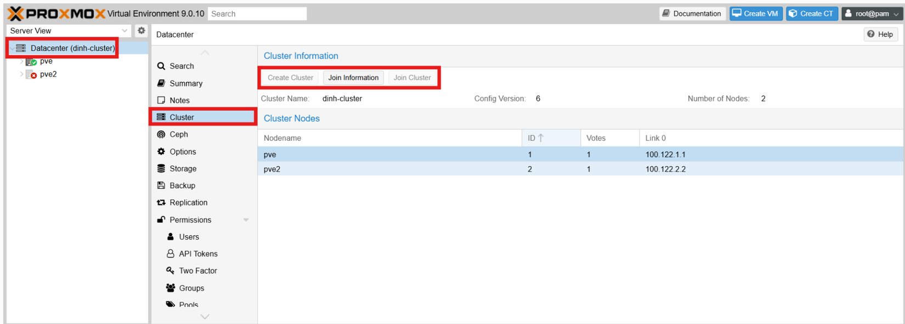
Task: Open the Options menu item
Action: pyautogui.click(x=203, y=151)
